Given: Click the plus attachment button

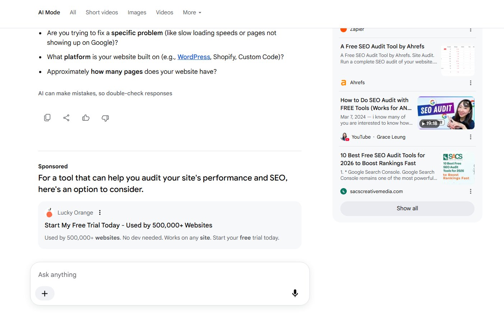Looking at the screenshot, I should tap(45, 293).
